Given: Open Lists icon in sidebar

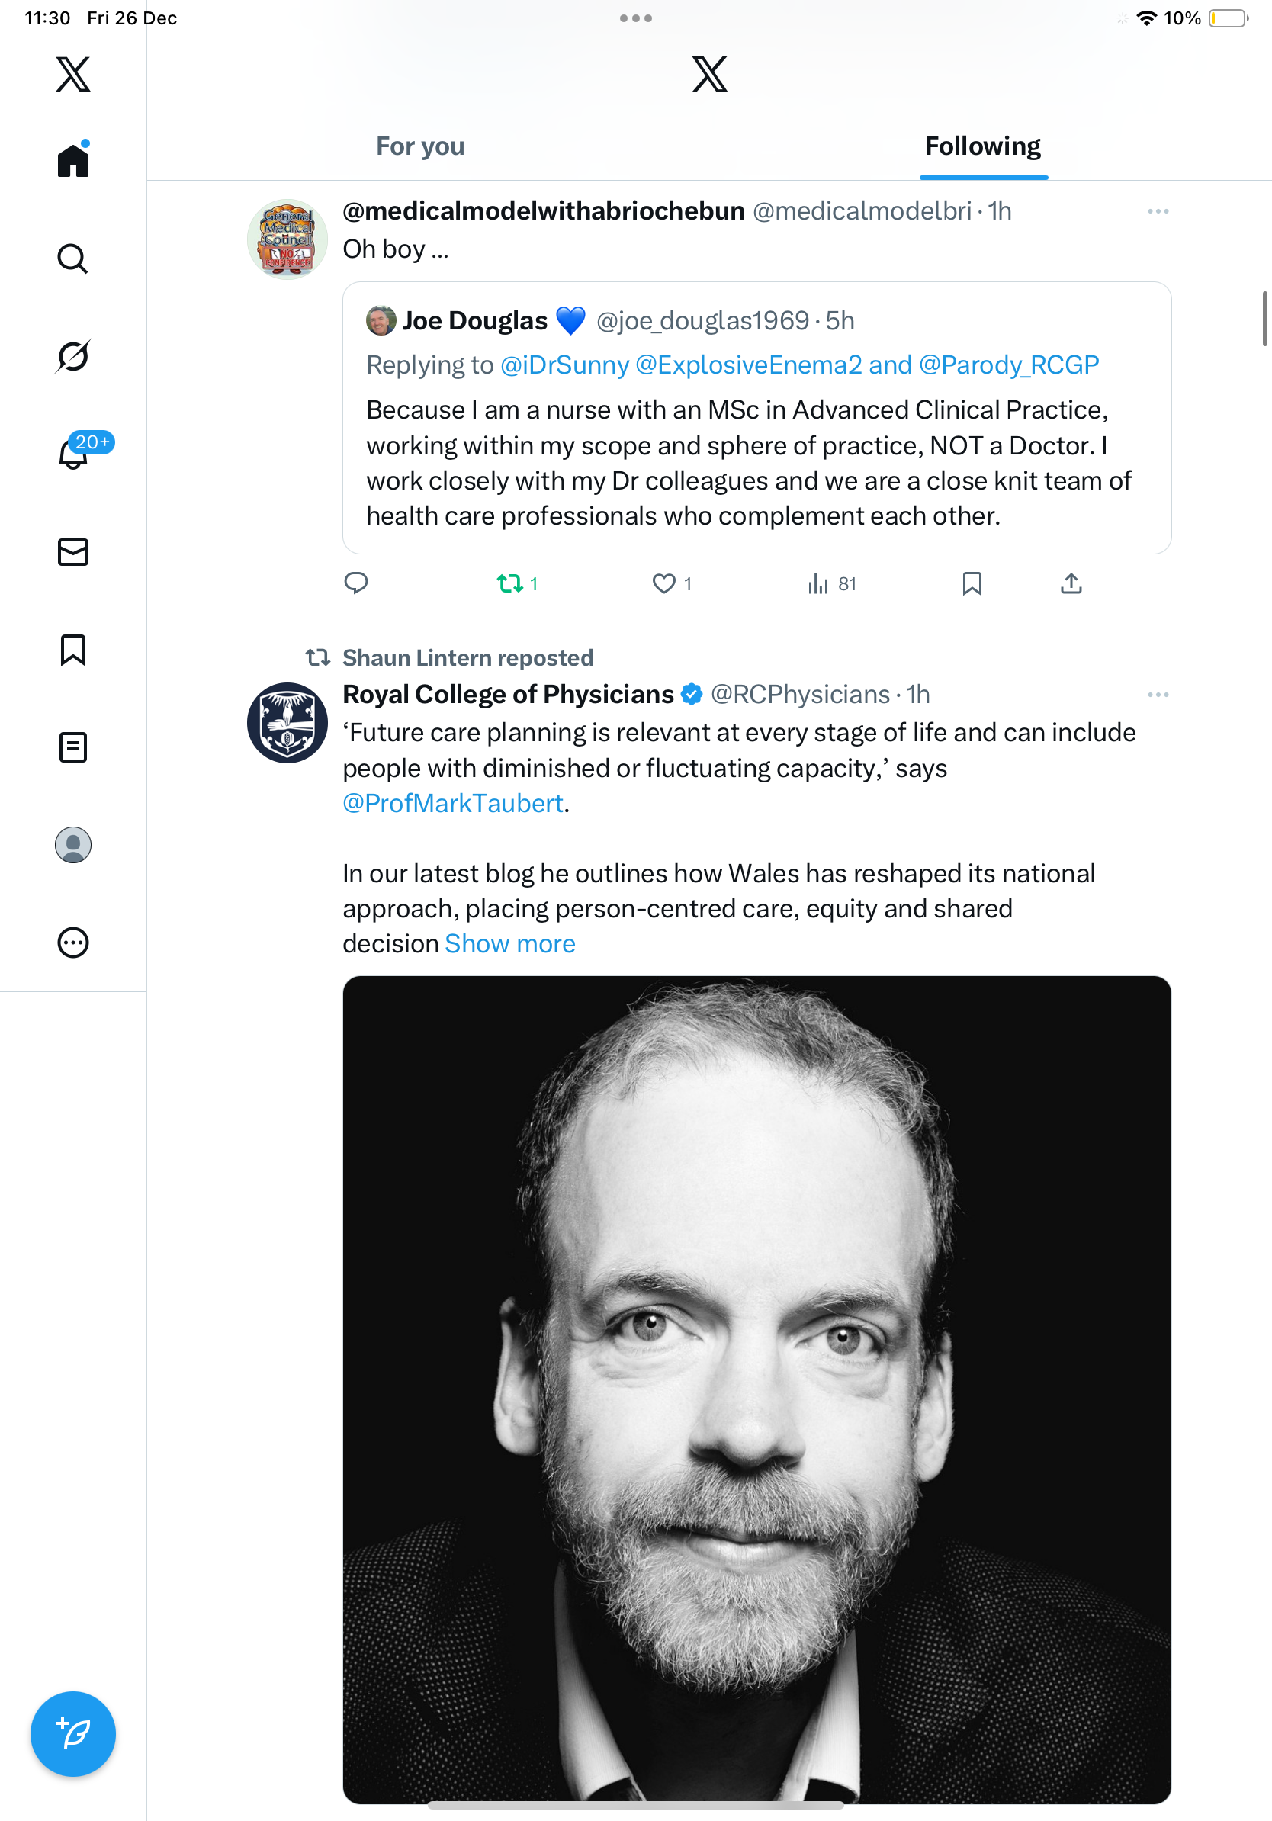Looking at the screenshot, I should point(73,747).
